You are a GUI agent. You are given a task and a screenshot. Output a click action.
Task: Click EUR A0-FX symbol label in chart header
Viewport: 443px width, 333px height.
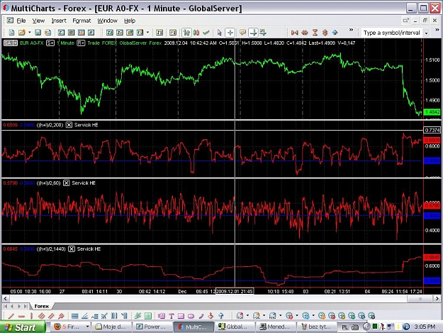pos(32,43)
